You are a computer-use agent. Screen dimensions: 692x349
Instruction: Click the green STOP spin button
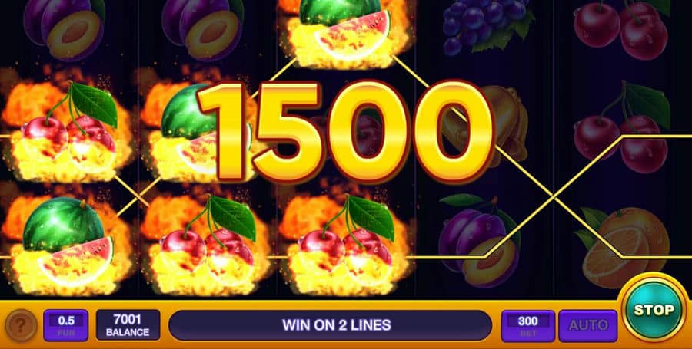click(654, 310)
